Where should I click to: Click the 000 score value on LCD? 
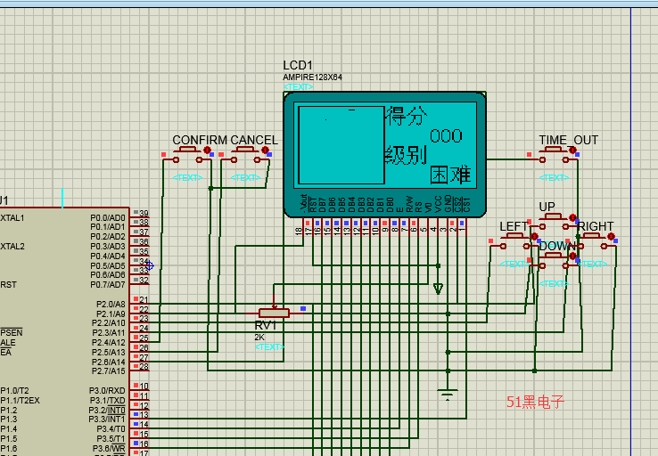pos(446,136)
